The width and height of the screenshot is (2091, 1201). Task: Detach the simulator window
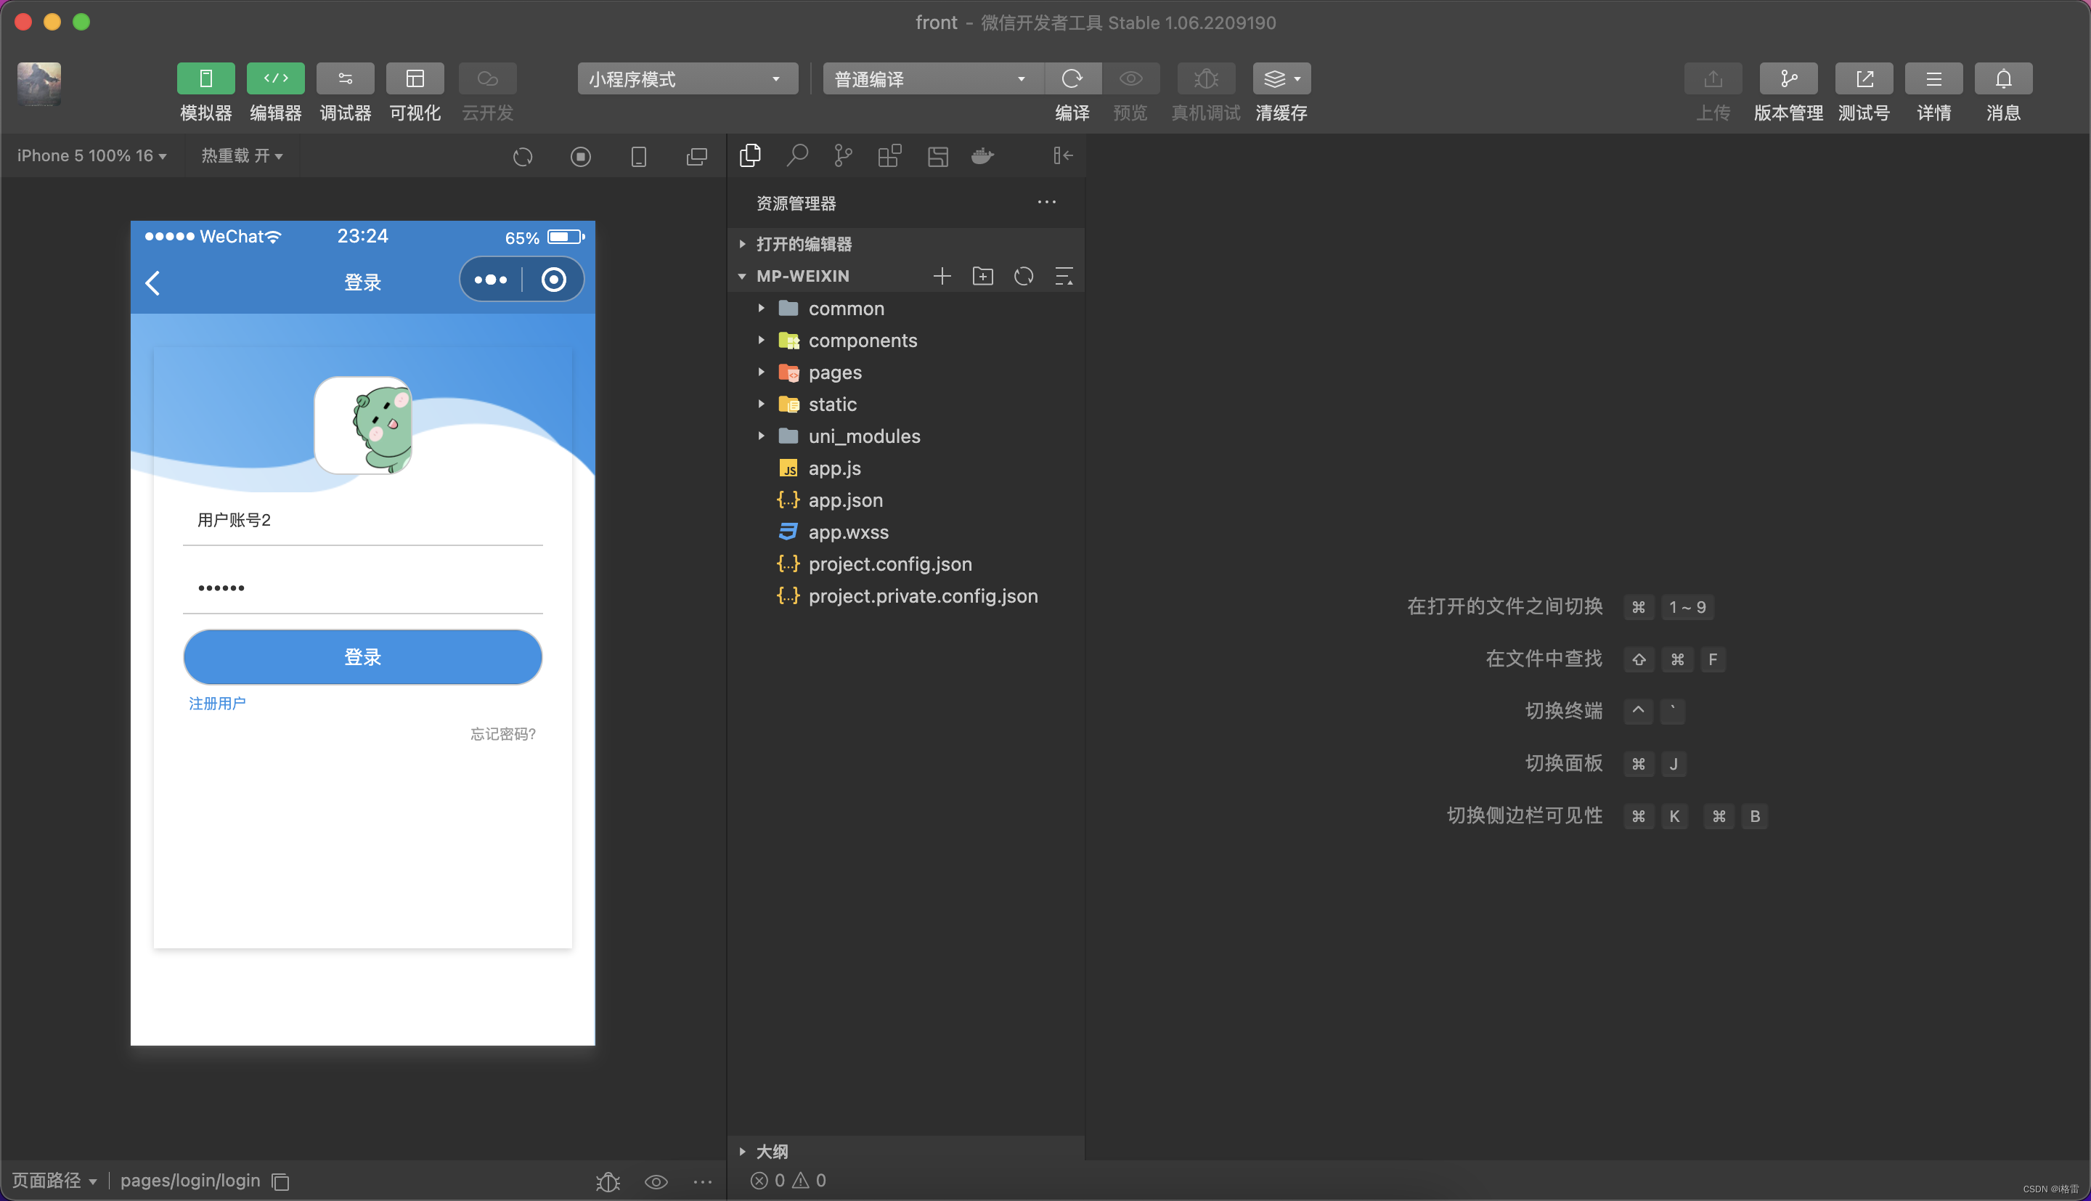pos(697,157)
